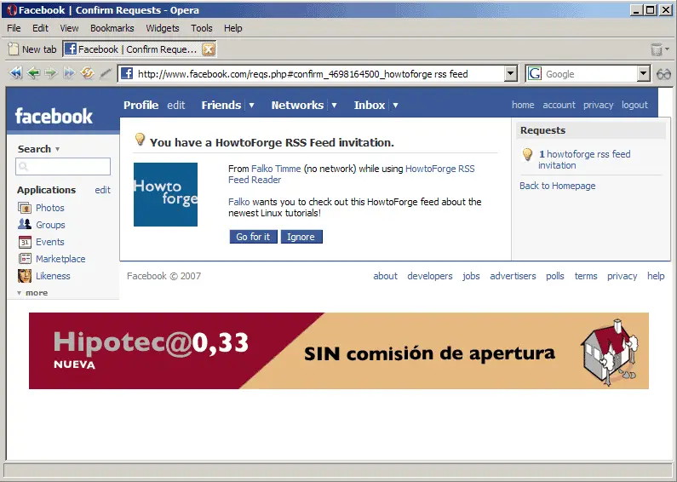Click the Go for it button
The width and height of the screenshot is (677, 482).
click(253, 237)
